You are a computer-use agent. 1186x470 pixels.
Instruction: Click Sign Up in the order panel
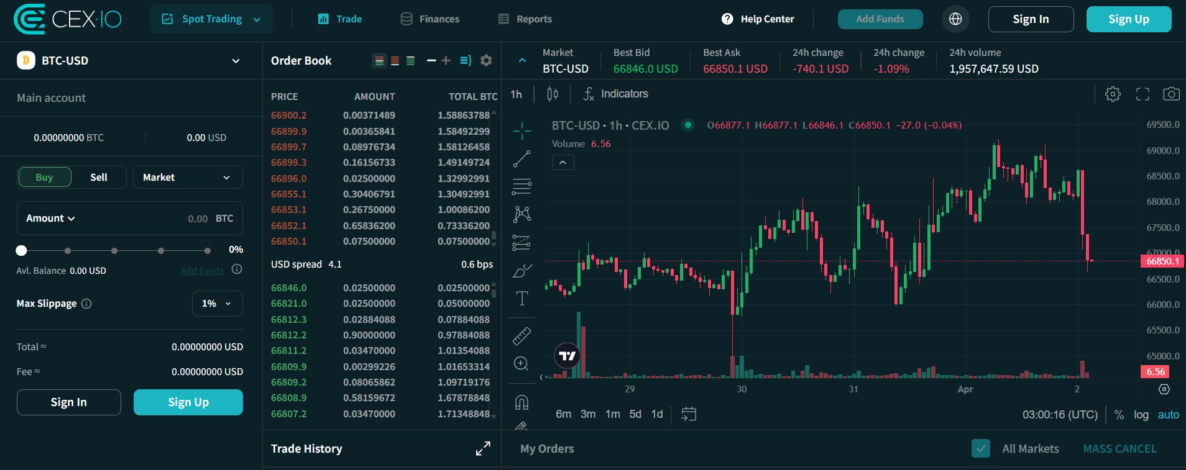(188, 402)
